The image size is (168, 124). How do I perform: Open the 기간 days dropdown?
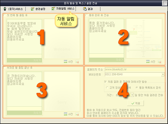132,95
